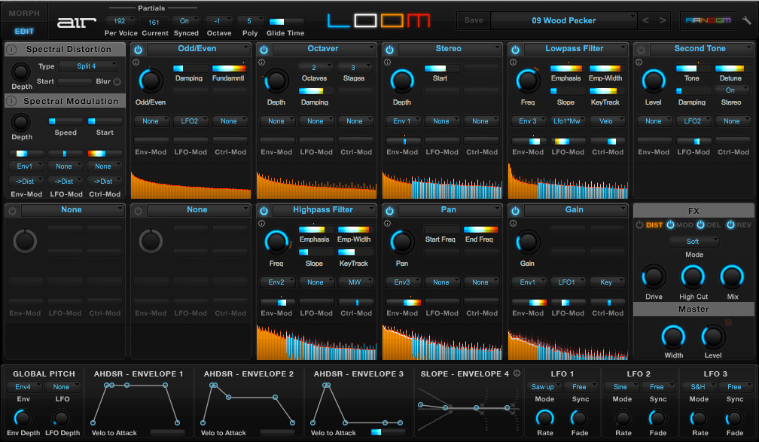Viewport: 759px width, 442px height.
Task: Select the orange O morph pad icon
Action: click(x=392, y=20)
